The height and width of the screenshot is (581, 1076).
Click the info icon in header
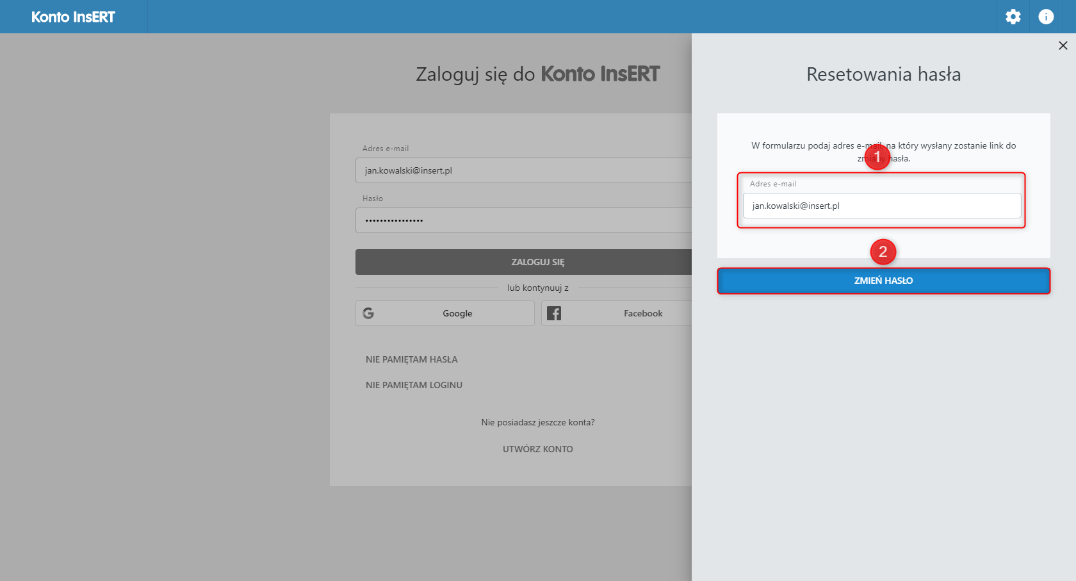1046,17
